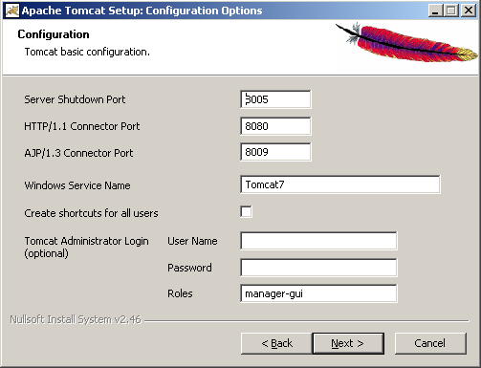Click the administrator User Name field

pyautogui.click(x=318, y=241)
